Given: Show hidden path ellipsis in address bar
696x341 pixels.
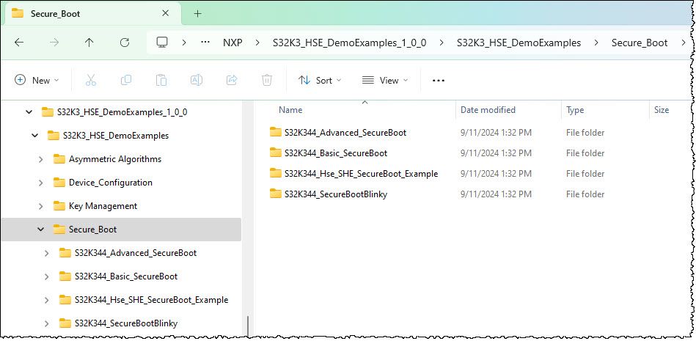Looking at the screenshot, I should tap(205, 43).
